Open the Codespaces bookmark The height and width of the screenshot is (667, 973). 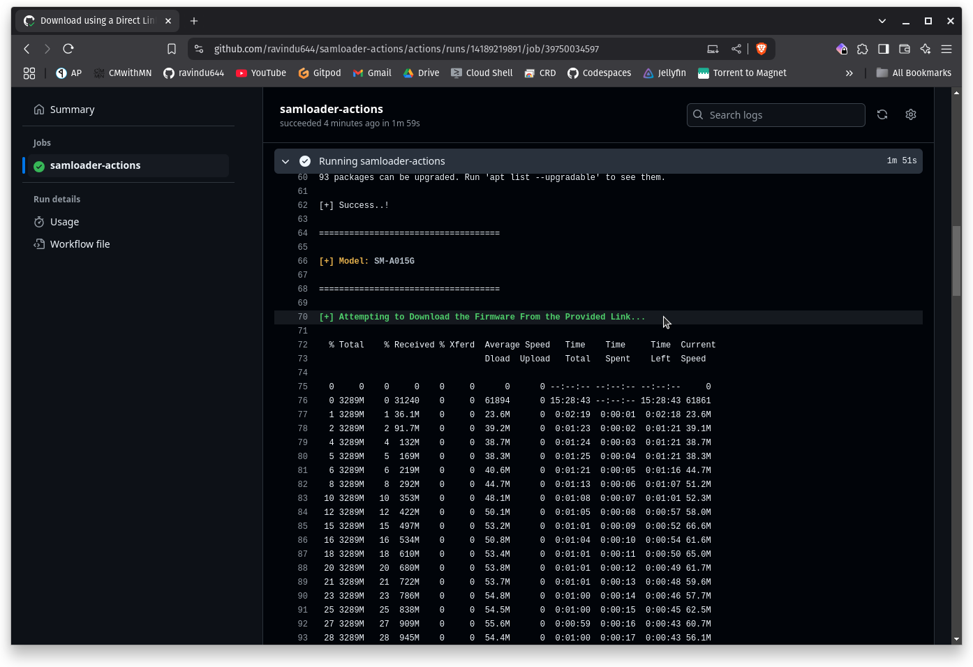click(600, 73)
